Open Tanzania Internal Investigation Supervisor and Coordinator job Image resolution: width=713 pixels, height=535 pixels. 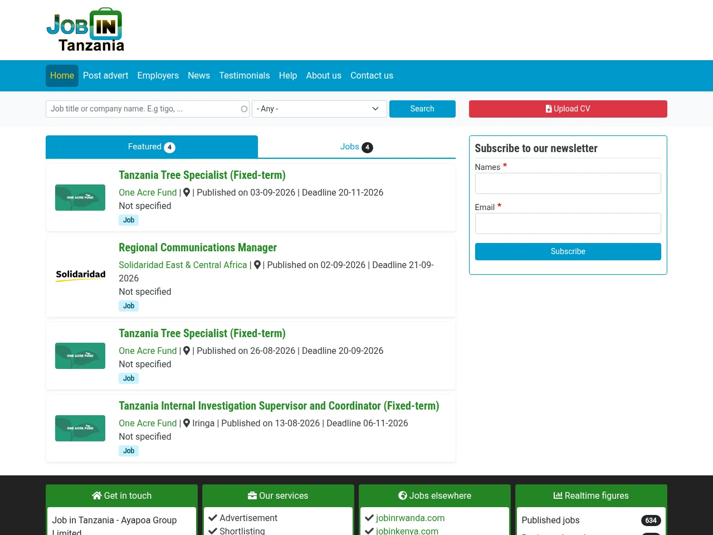pyautogui.click(x=279, y=406)
